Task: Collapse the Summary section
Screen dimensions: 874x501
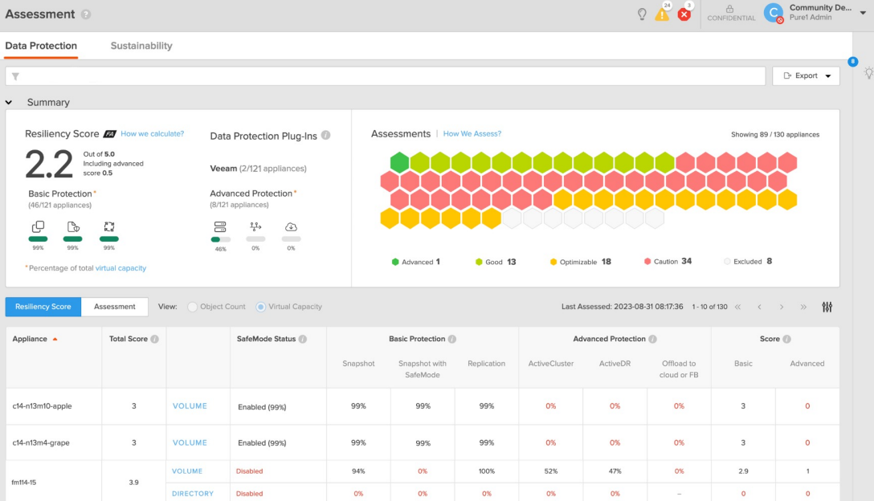Action: (x=9, y=103)
